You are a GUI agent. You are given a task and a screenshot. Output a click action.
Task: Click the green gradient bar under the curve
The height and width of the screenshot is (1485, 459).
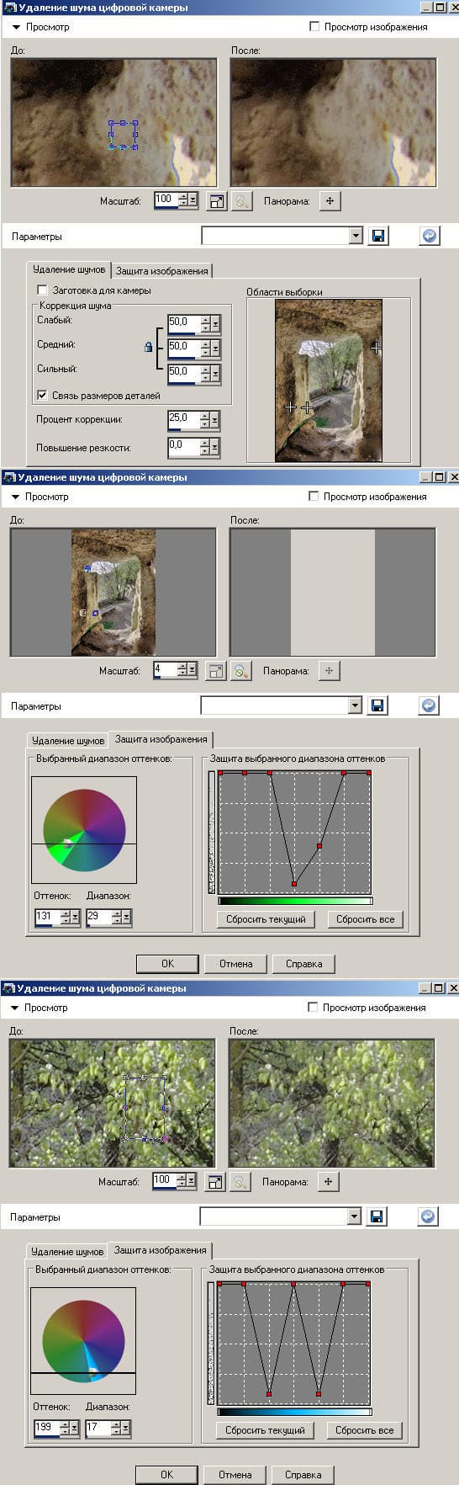click(295, 901)
